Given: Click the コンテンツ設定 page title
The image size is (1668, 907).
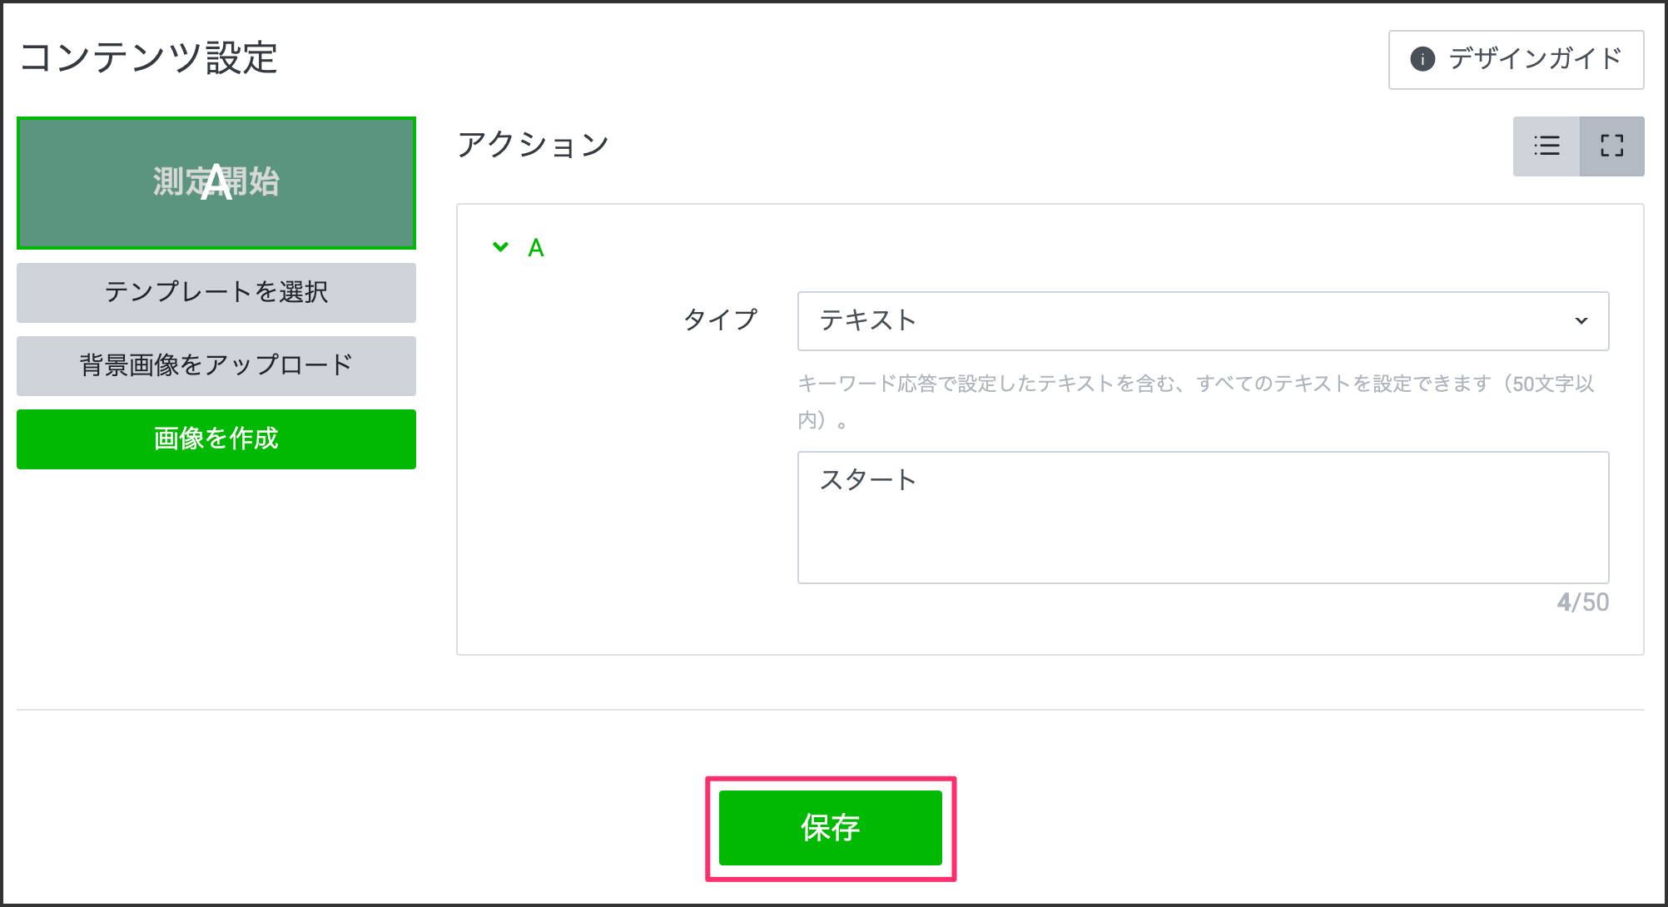Looking at the screenshot, I should [148, 58].
